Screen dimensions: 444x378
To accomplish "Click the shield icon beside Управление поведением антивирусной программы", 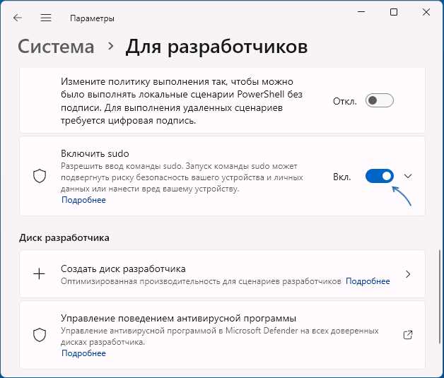I will (40, 335).
